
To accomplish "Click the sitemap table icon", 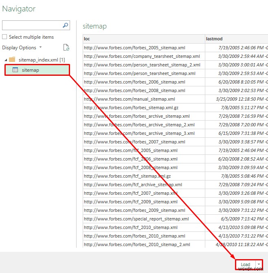I will point(15,70).
